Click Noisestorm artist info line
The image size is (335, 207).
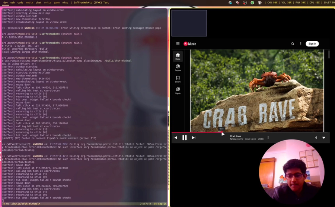[x=246, y=139]
